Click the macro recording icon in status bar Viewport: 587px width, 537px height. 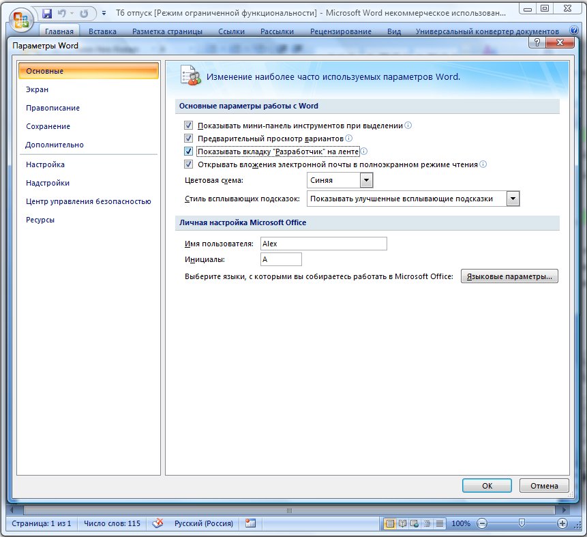click(250, 523)
